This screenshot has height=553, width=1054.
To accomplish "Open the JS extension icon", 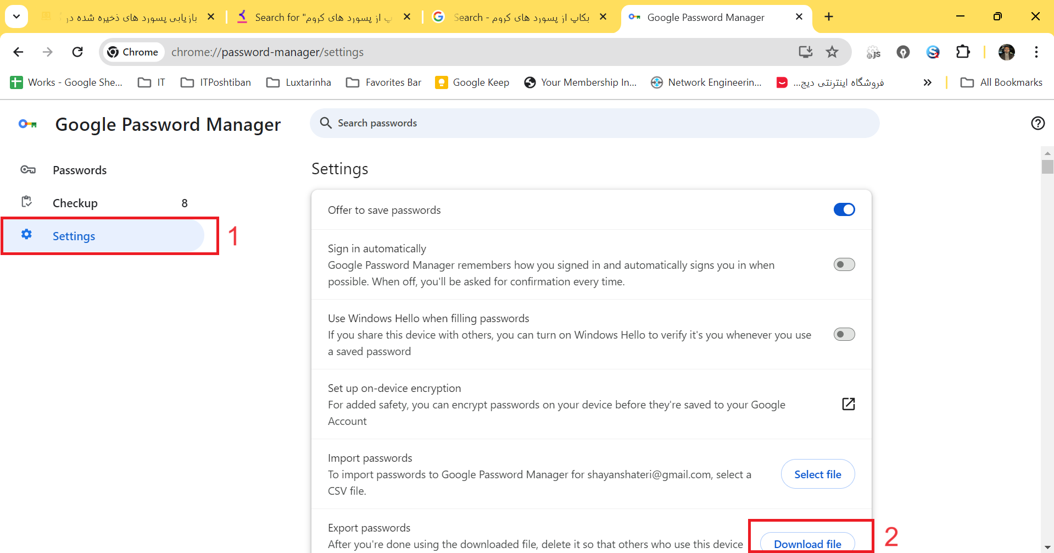I will click(873, 52).
